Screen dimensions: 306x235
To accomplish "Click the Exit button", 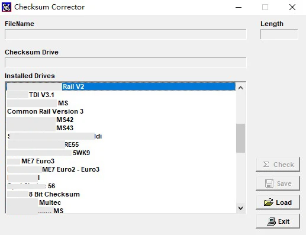I will pyautogui.click(x=278, y=221).
